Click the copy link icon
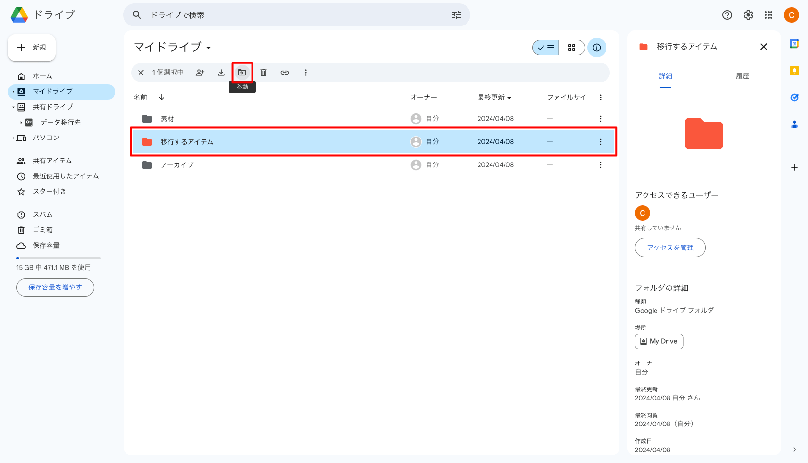 tap(285, 73)
